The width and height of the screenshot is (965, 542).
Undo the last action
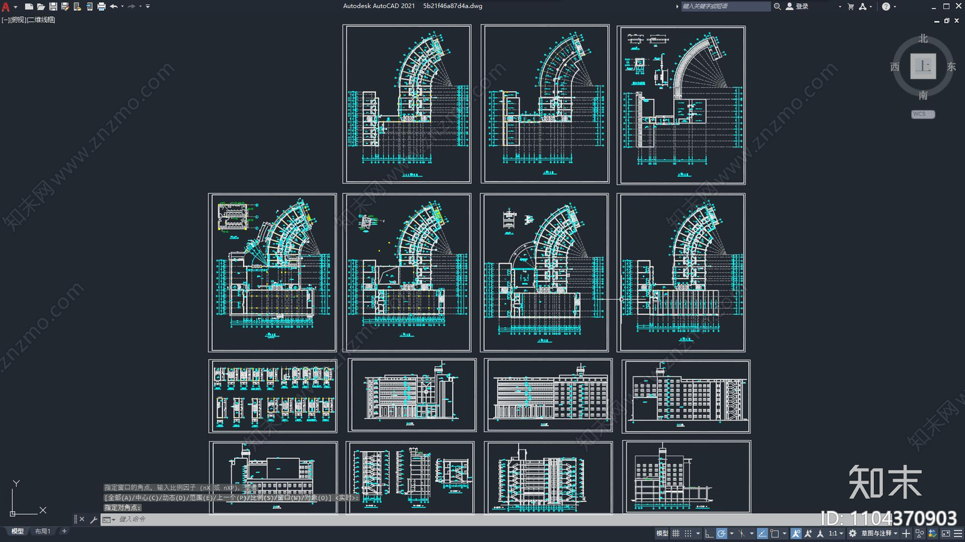tap(113, 7)
